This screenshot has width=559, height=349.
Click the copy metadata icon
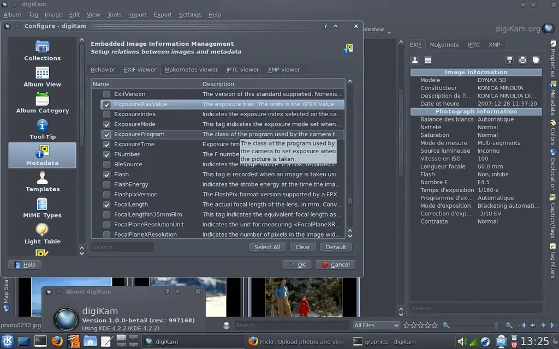(x=536, y=59)
